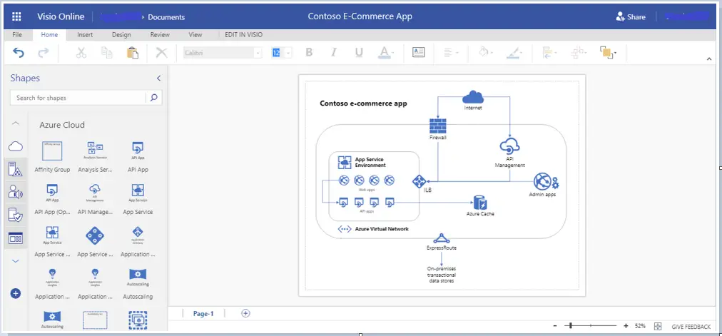The image size is (722, 336).
Task: Switch to the View tab
Action: point(195,34)
